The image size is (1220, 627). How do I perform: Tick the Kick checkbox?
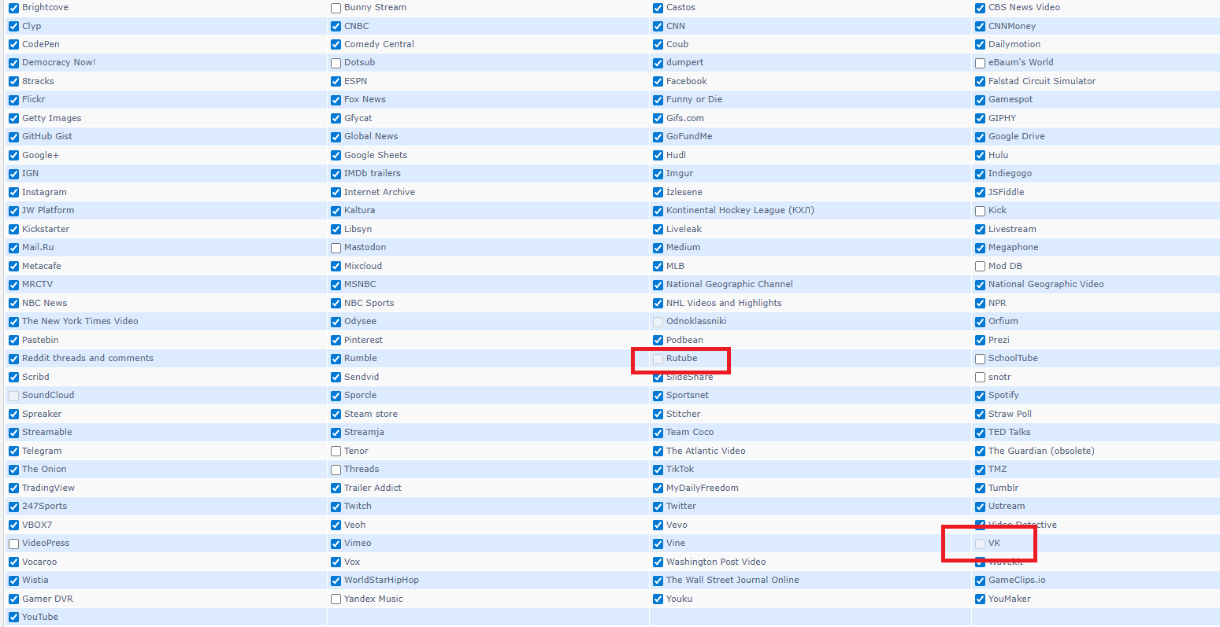point(981,211)
